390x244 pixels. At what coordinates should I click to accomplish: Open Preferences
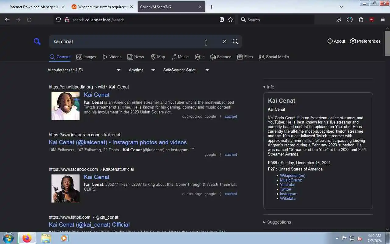coord(365,41)
